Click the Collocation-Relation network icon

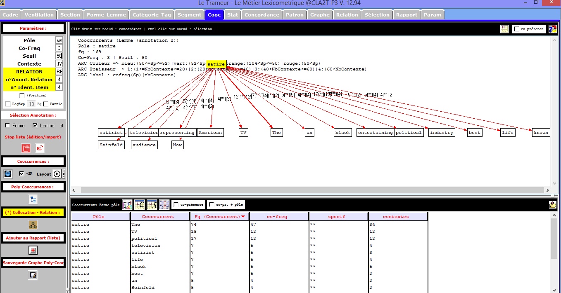[x=33, y=225]
